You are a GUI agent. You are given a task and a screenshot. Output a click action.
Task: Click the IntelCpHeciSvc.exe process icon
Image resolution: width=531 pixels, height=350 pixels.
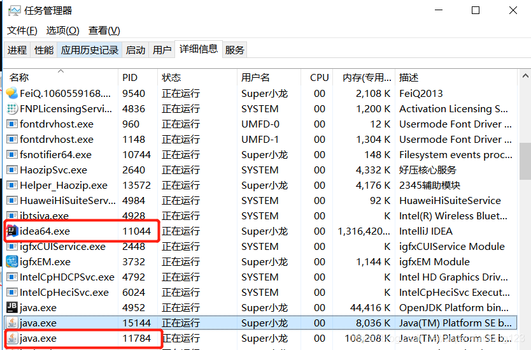pyautogui.click(x=12, y=292)
